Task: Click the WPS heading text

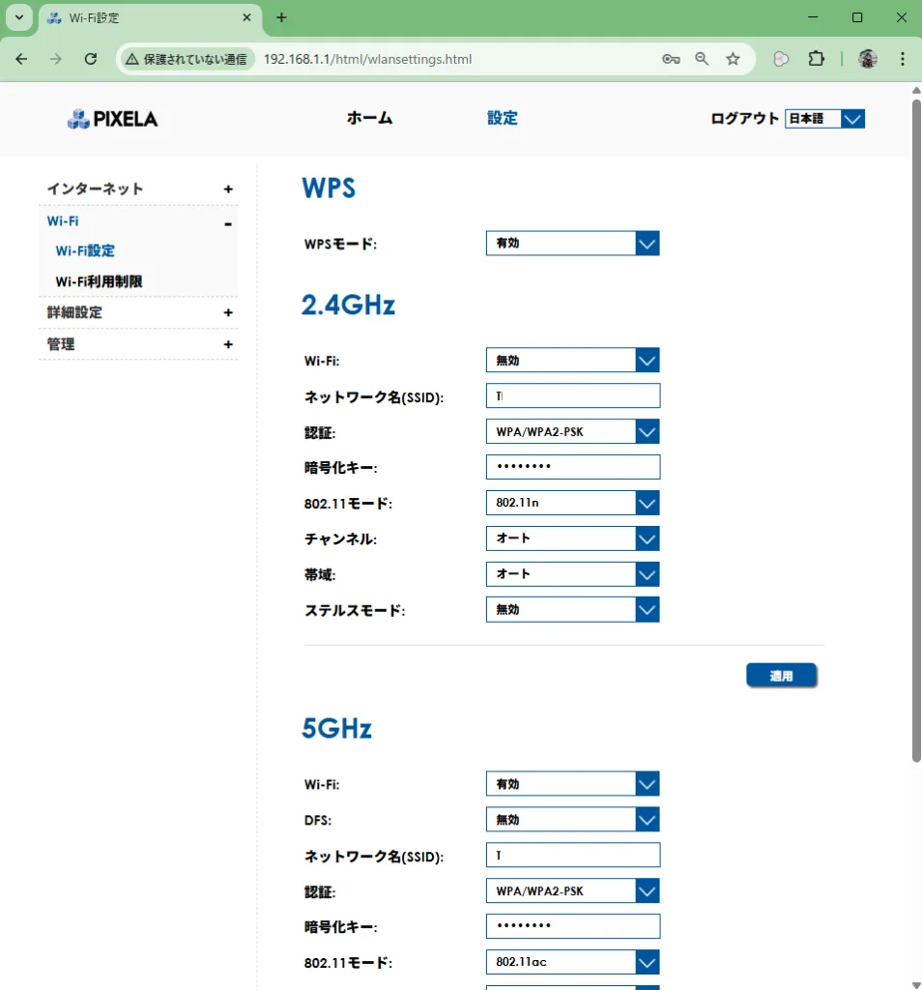Action: click(329, 189)
